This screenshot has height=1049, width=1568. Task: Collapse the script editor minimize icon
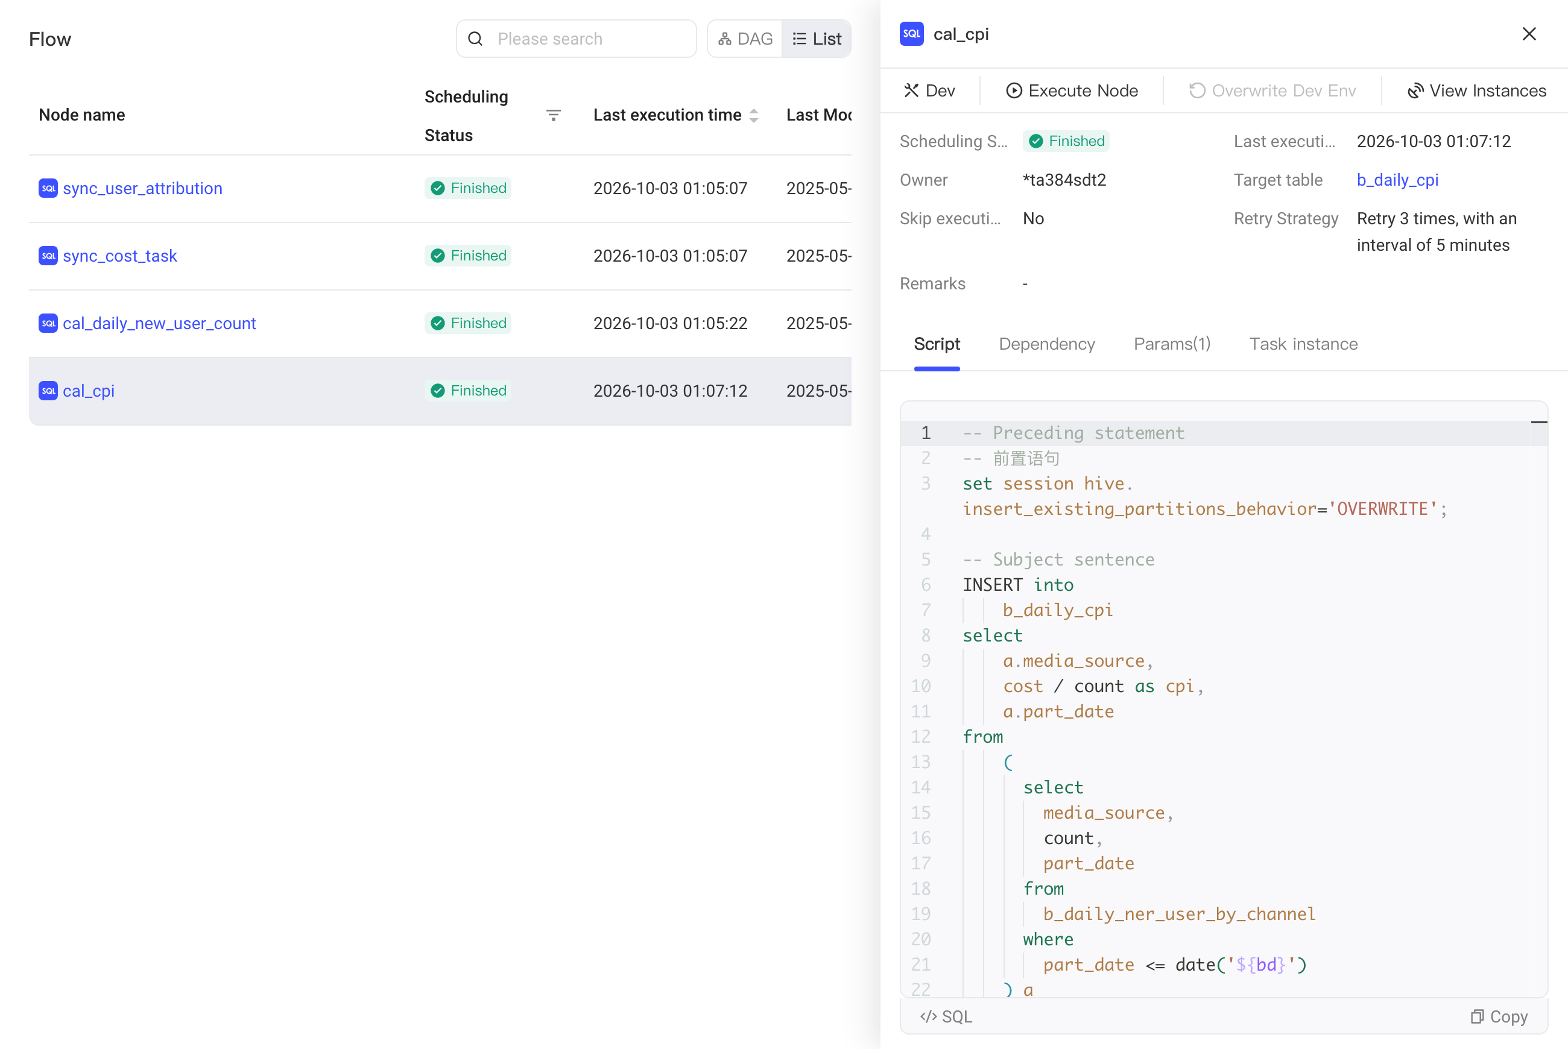click(x=1538, y=422)
